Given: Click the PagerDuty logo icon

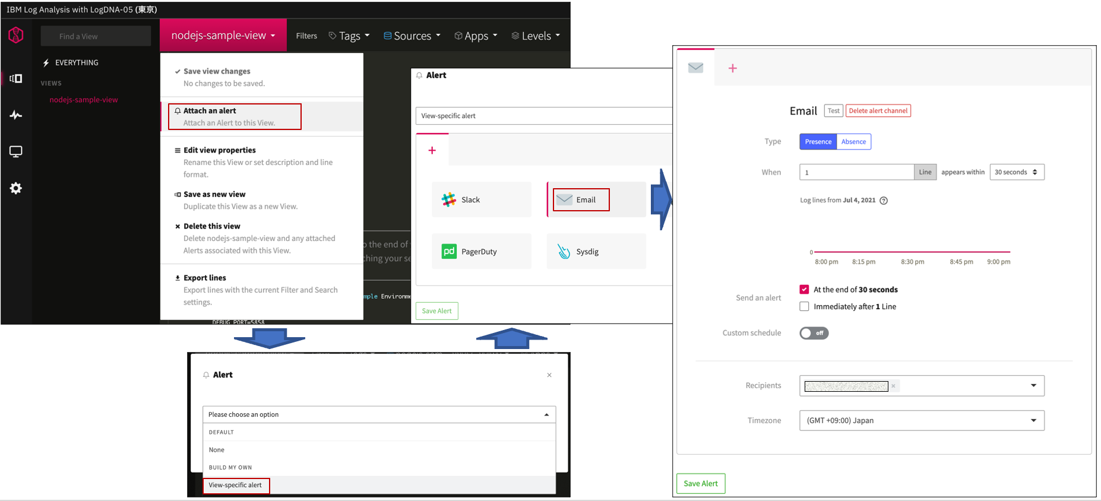Looking at the screenshot, I should [449, 251].
